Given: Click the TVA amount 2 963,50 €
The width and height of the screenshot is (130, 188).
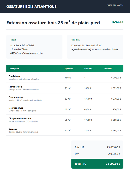Looking at the screenshot, I should (x=114, y=154).
